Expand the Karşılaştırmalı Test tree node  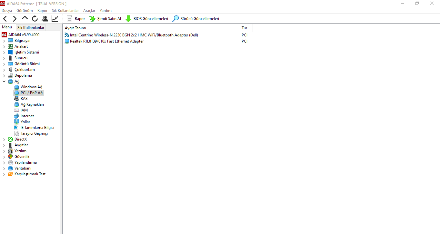(x=4, y=174)
